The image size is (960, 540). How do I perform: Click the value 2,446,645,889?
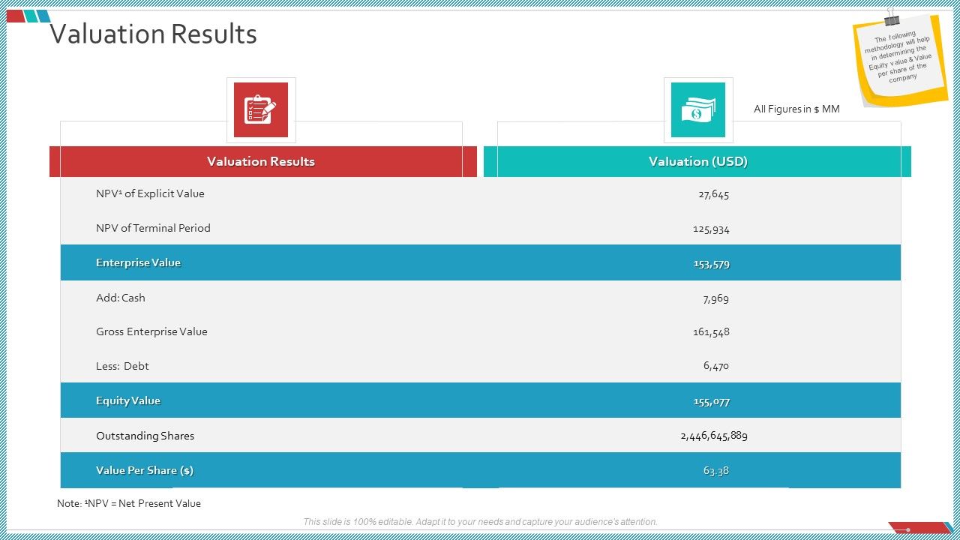(x=714, y=436)
